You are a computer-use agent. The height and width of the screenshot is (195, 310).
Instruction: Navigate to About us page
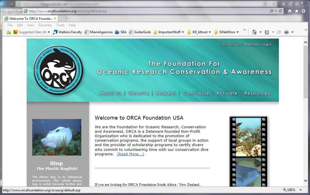[x=110, y=93]
